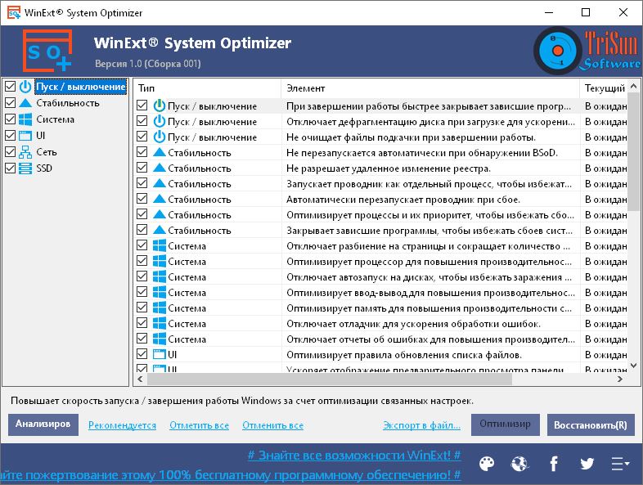The height and width of the screenshot is (485, 643).
Task: Click the power icon beside Пуск / выключение in sidebar
Action: (x=25, y=87)
